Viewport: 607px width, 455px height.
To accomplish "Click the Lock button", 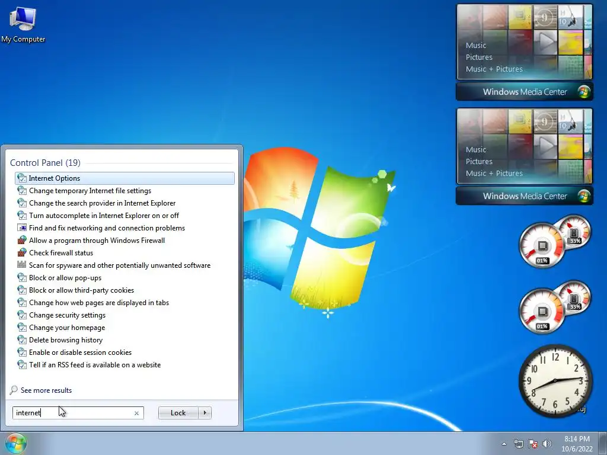I will click(178, 413).
